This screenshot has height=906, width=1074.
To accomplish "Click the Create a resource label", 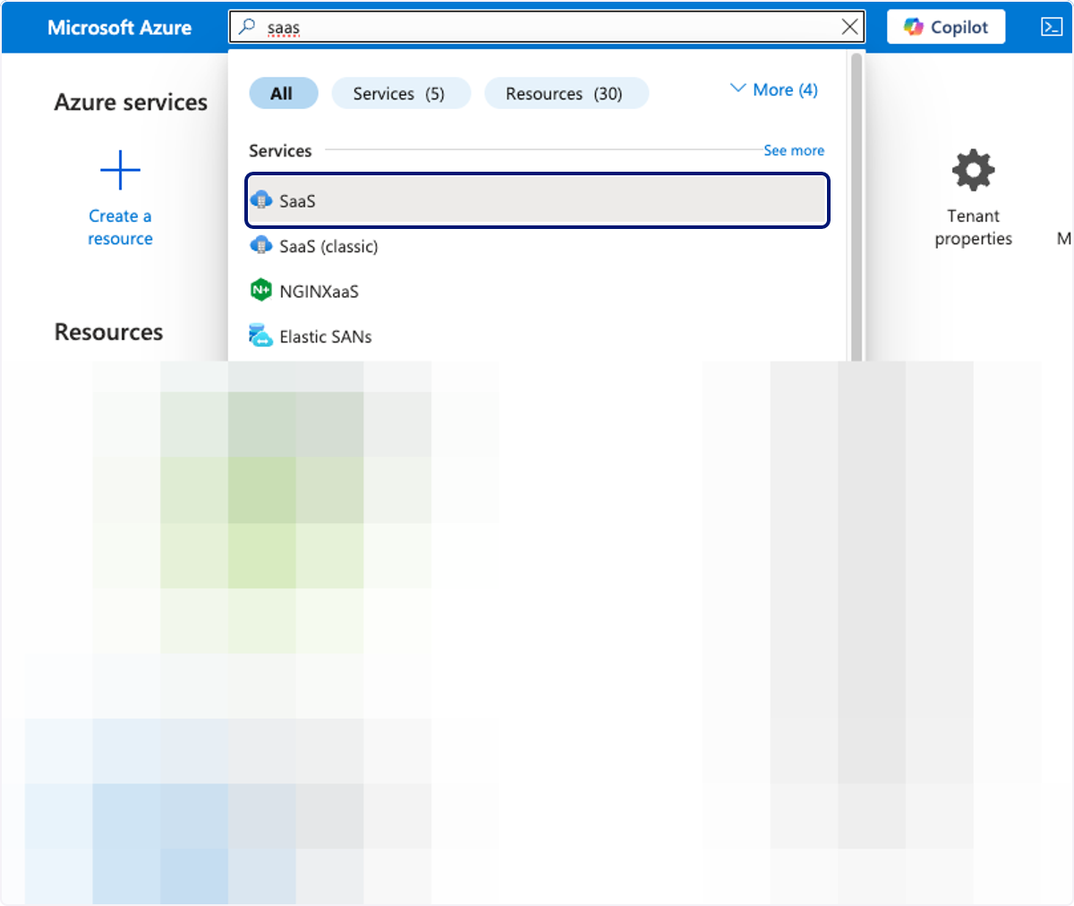I will [120, 227].
